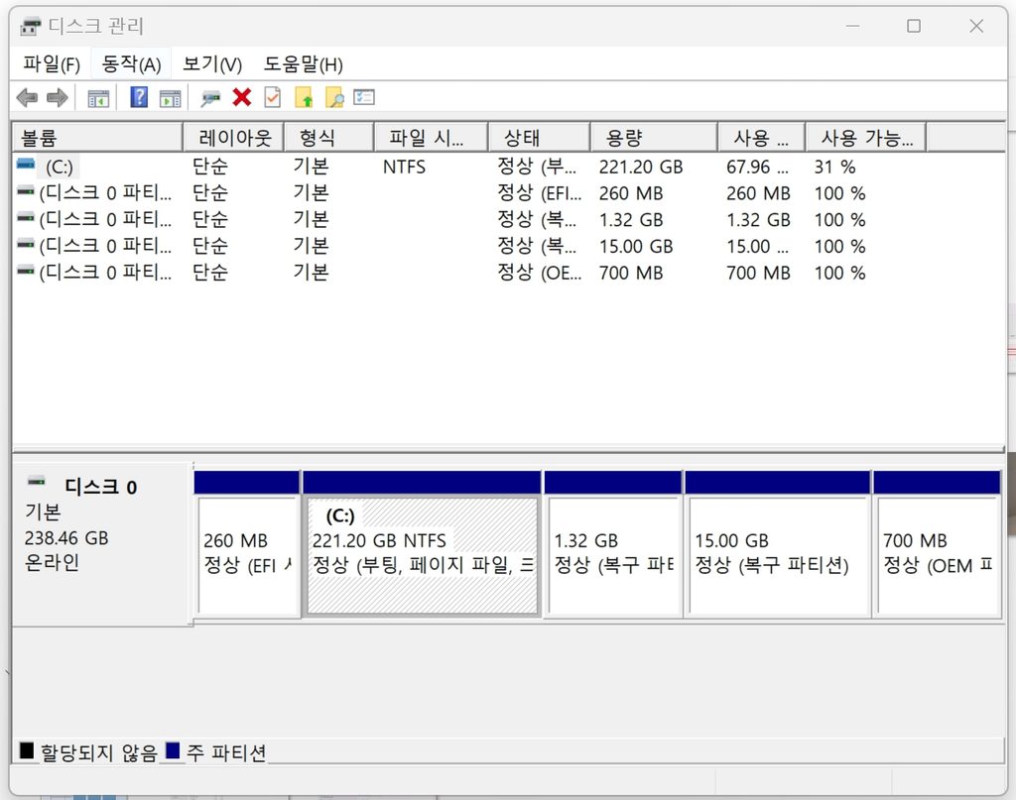Click the properties checkmark page icon
This screenshot has height=800, width=1016.
click(x=273, y=97)
